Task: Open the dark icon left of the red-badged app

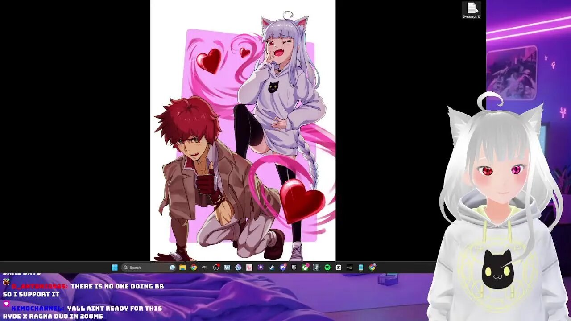Action: tap(205, 267)
